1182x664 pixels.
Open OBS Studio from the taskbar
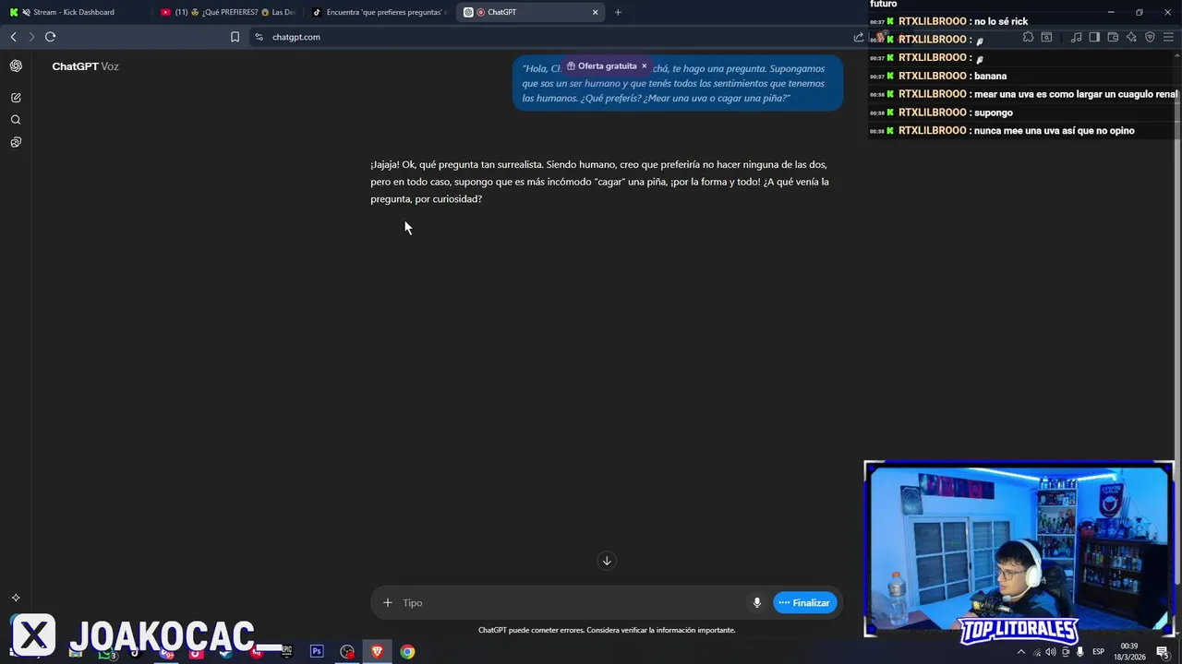347,651
